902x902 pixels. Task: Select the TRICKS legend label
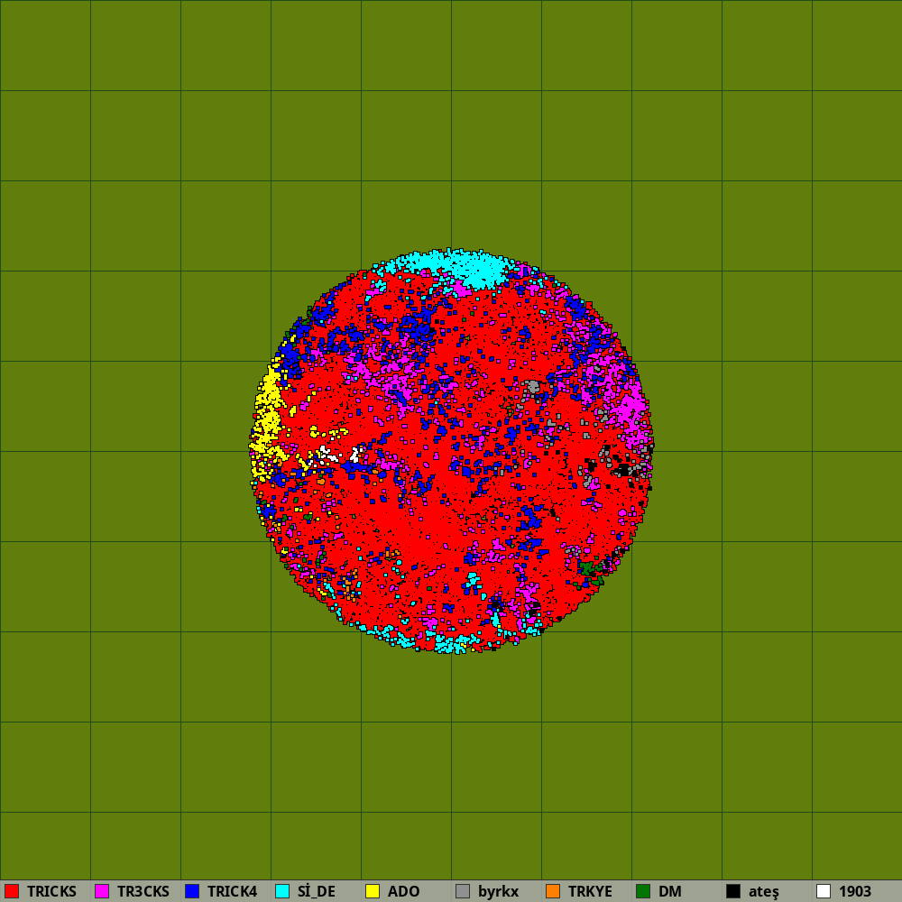[51, 892]
